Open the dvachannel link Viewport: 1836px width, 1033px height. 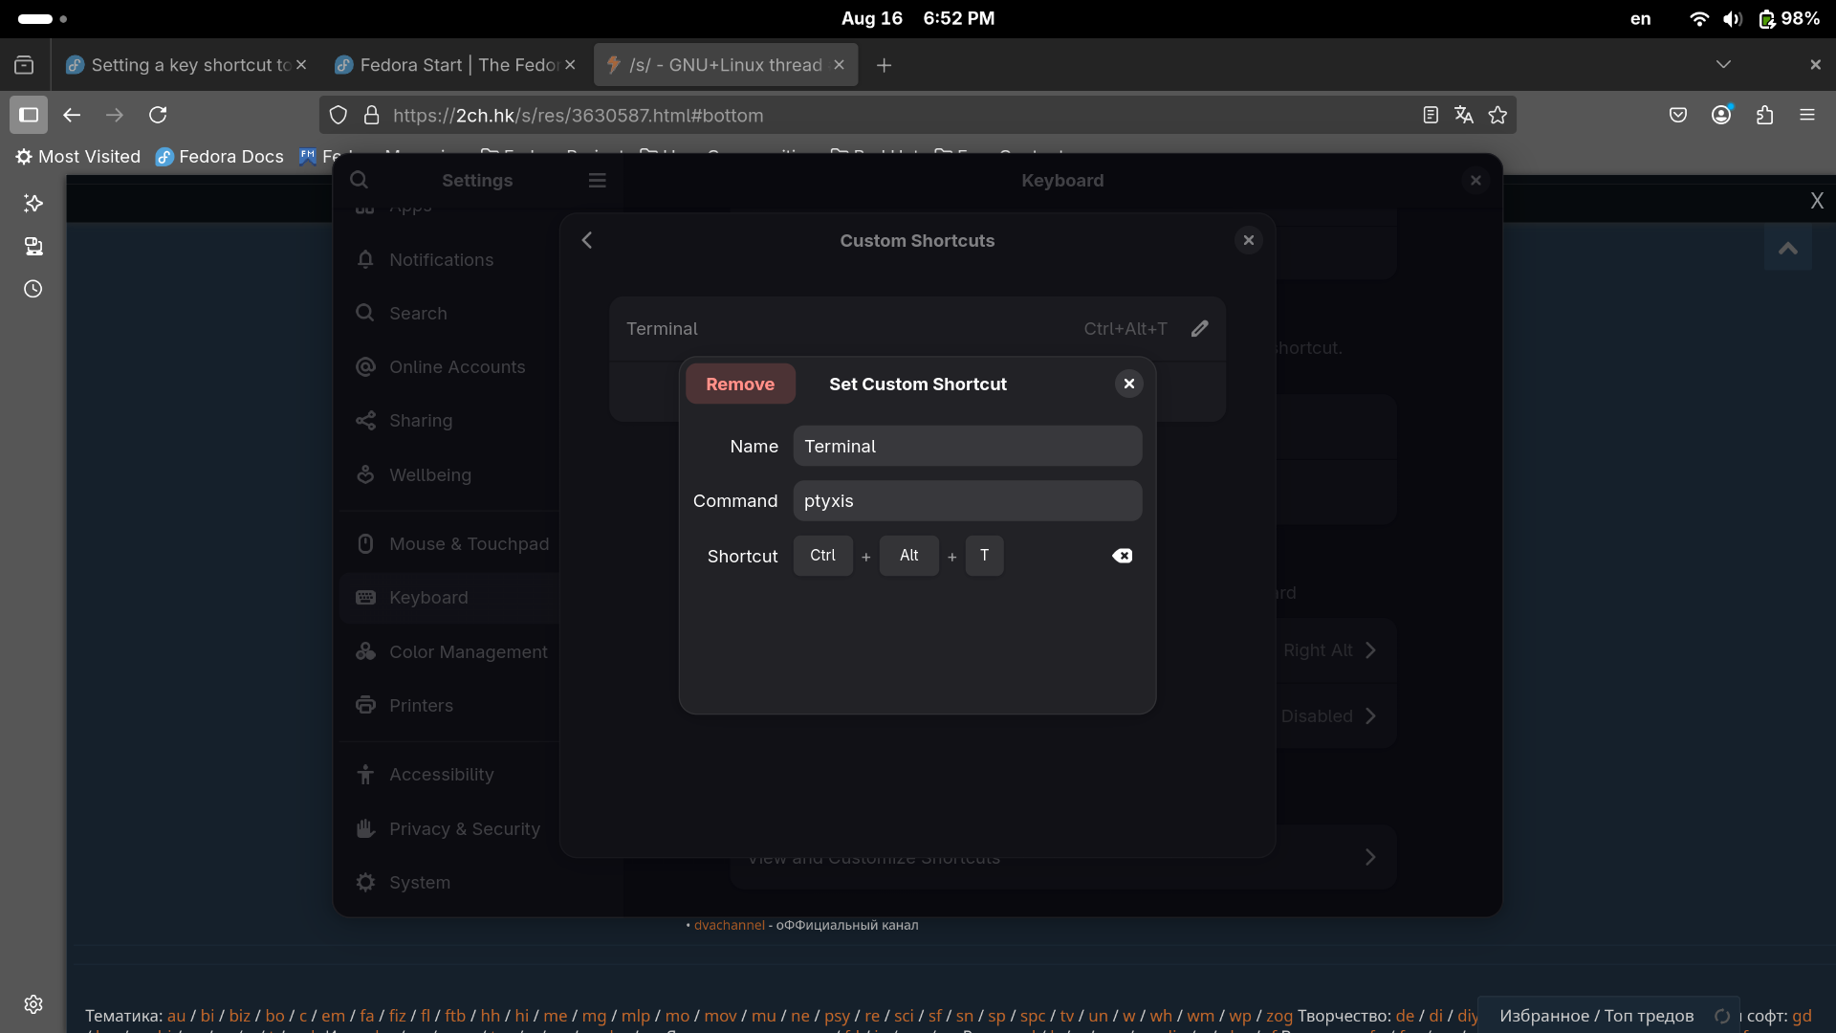click(x=729, y=925)
